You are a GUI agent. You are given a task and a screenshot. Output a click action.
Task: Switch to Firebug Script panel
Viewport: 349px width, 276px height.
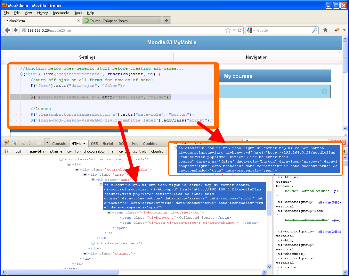point(108,144)
